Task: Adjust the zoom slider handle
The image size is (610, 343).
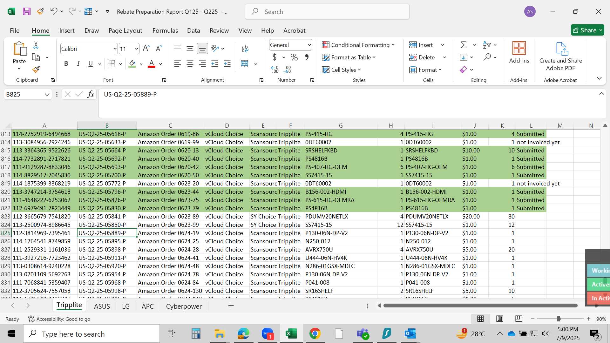Action: (559, 319)
